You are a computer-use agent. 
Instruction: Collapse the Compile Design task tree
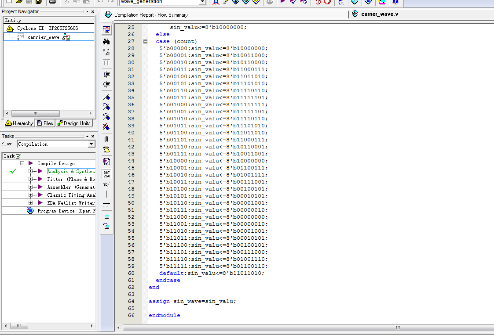tap(22, 163)
